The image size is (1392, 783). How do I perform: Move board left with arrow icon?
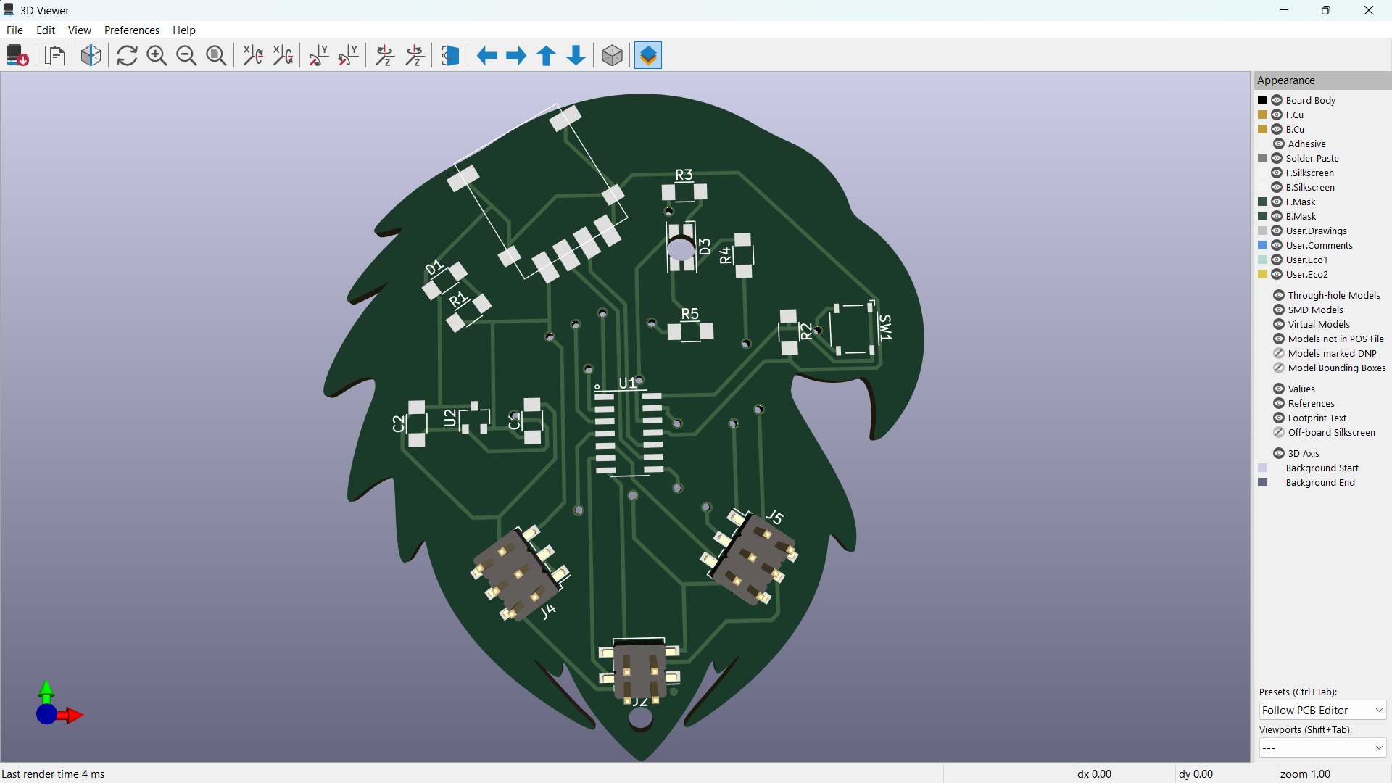487,56
